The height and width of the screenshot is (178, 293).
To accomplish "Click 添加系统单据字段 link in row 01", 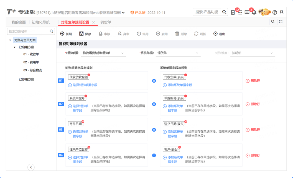I will (x=180, y=85).
